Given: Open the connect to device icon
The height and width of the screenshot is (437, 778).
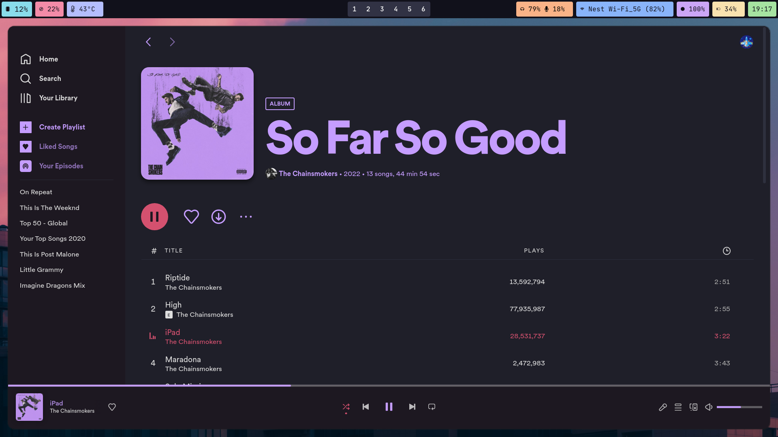Looking at the screenshot, I should pyautogui.click(x=693, y=407).
